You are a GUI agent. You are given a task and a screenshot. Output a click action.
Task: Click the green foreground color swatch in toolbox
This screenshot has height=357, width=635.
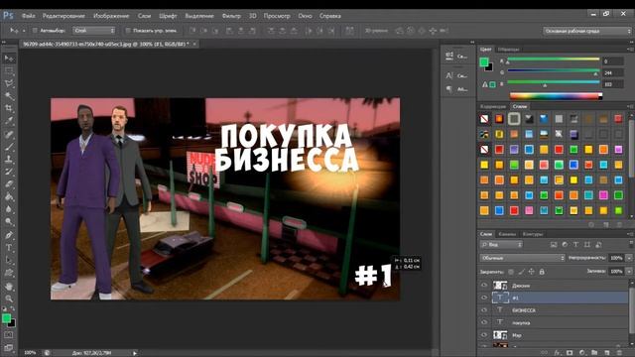click(6, 318)
